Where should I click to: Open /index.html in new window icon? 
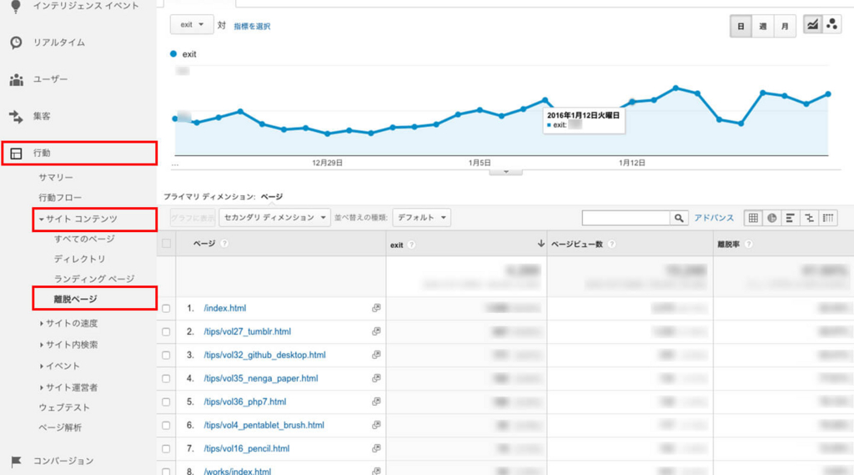(376, 308)
